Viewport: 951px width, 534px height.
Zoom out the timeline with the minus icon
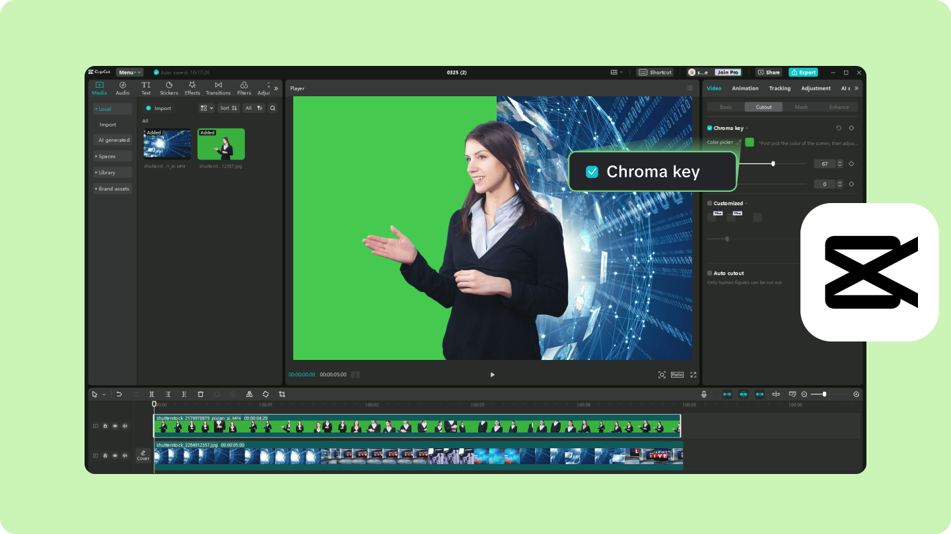[x=804, y=394]
